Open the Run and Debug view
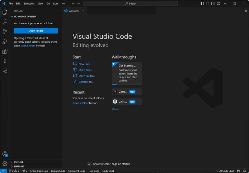Image resolution: width=249 pixels, height=173 pixels. click(x=5, y=41)
